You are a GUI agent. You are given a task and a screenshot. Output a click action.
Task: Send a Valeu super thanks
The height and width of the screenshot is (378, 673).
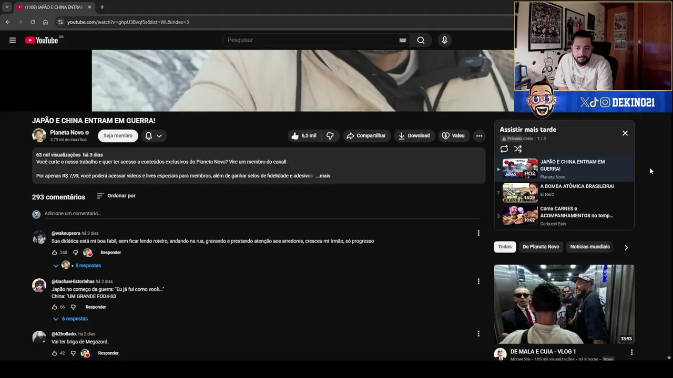pyautogui.click(x=453, y=135)
